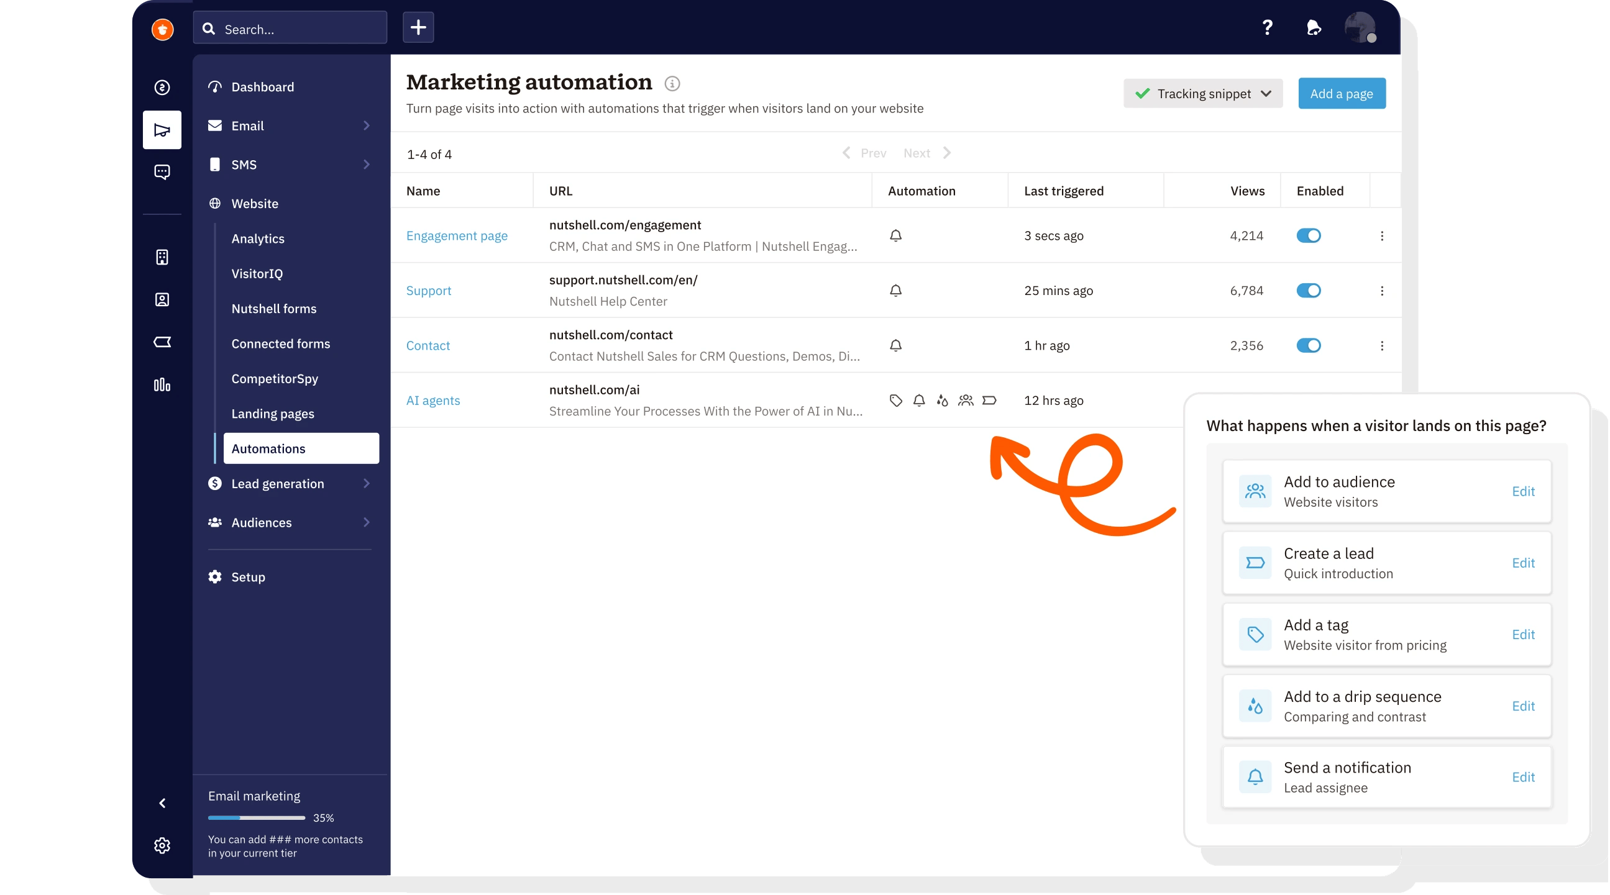Disable the Engagement page automation toggle
The width and height of the screenshot is (1610, 895).
(1308, 236)
